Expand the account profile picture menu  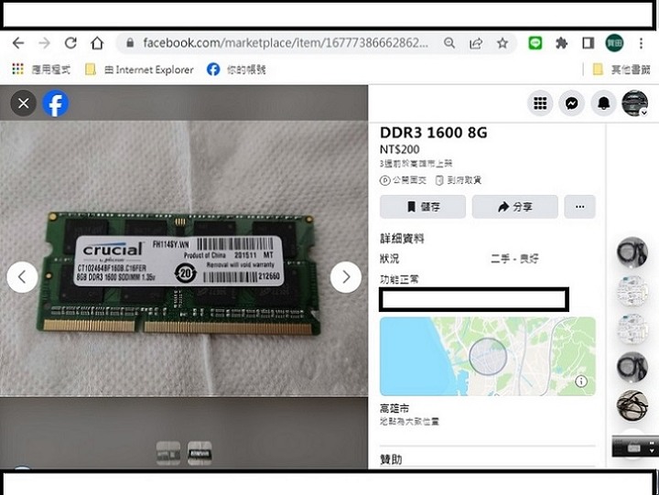tap(634, 103)
